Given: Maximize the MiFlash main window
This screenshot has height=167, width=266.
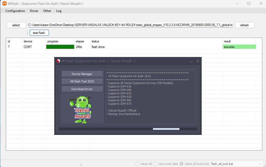Looking at the screenshot, I should [249, 4].
